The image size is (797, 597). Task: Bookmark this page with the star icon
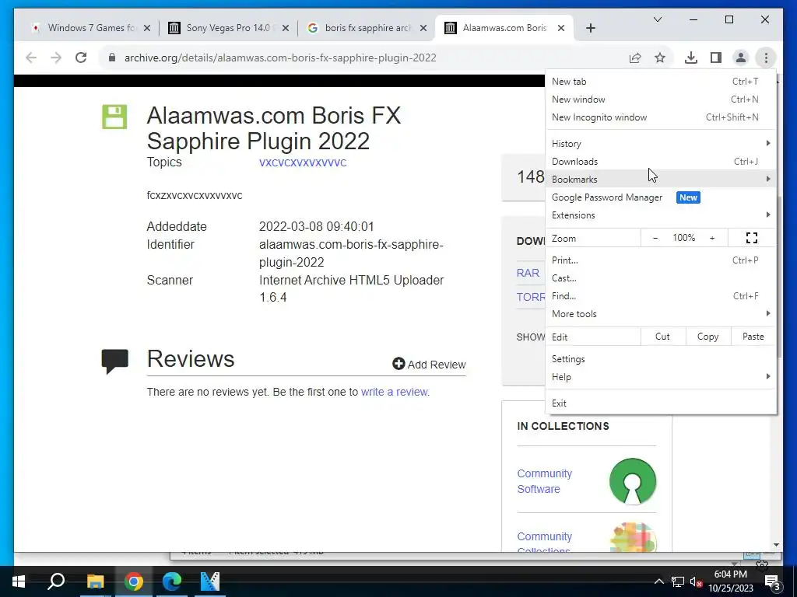660,58
